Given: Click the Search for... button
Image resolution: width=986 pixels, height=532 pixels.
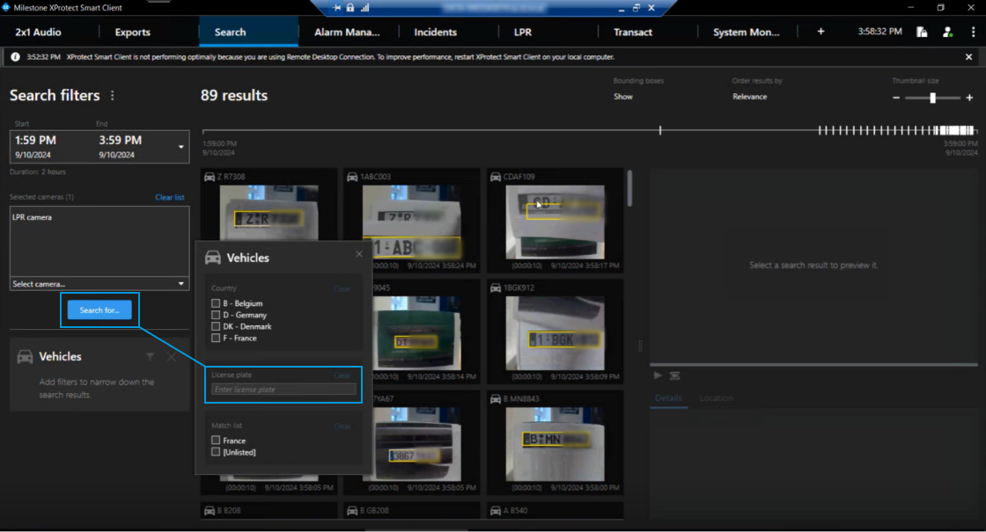Looking at the screenshot, I should pos(99,310).
